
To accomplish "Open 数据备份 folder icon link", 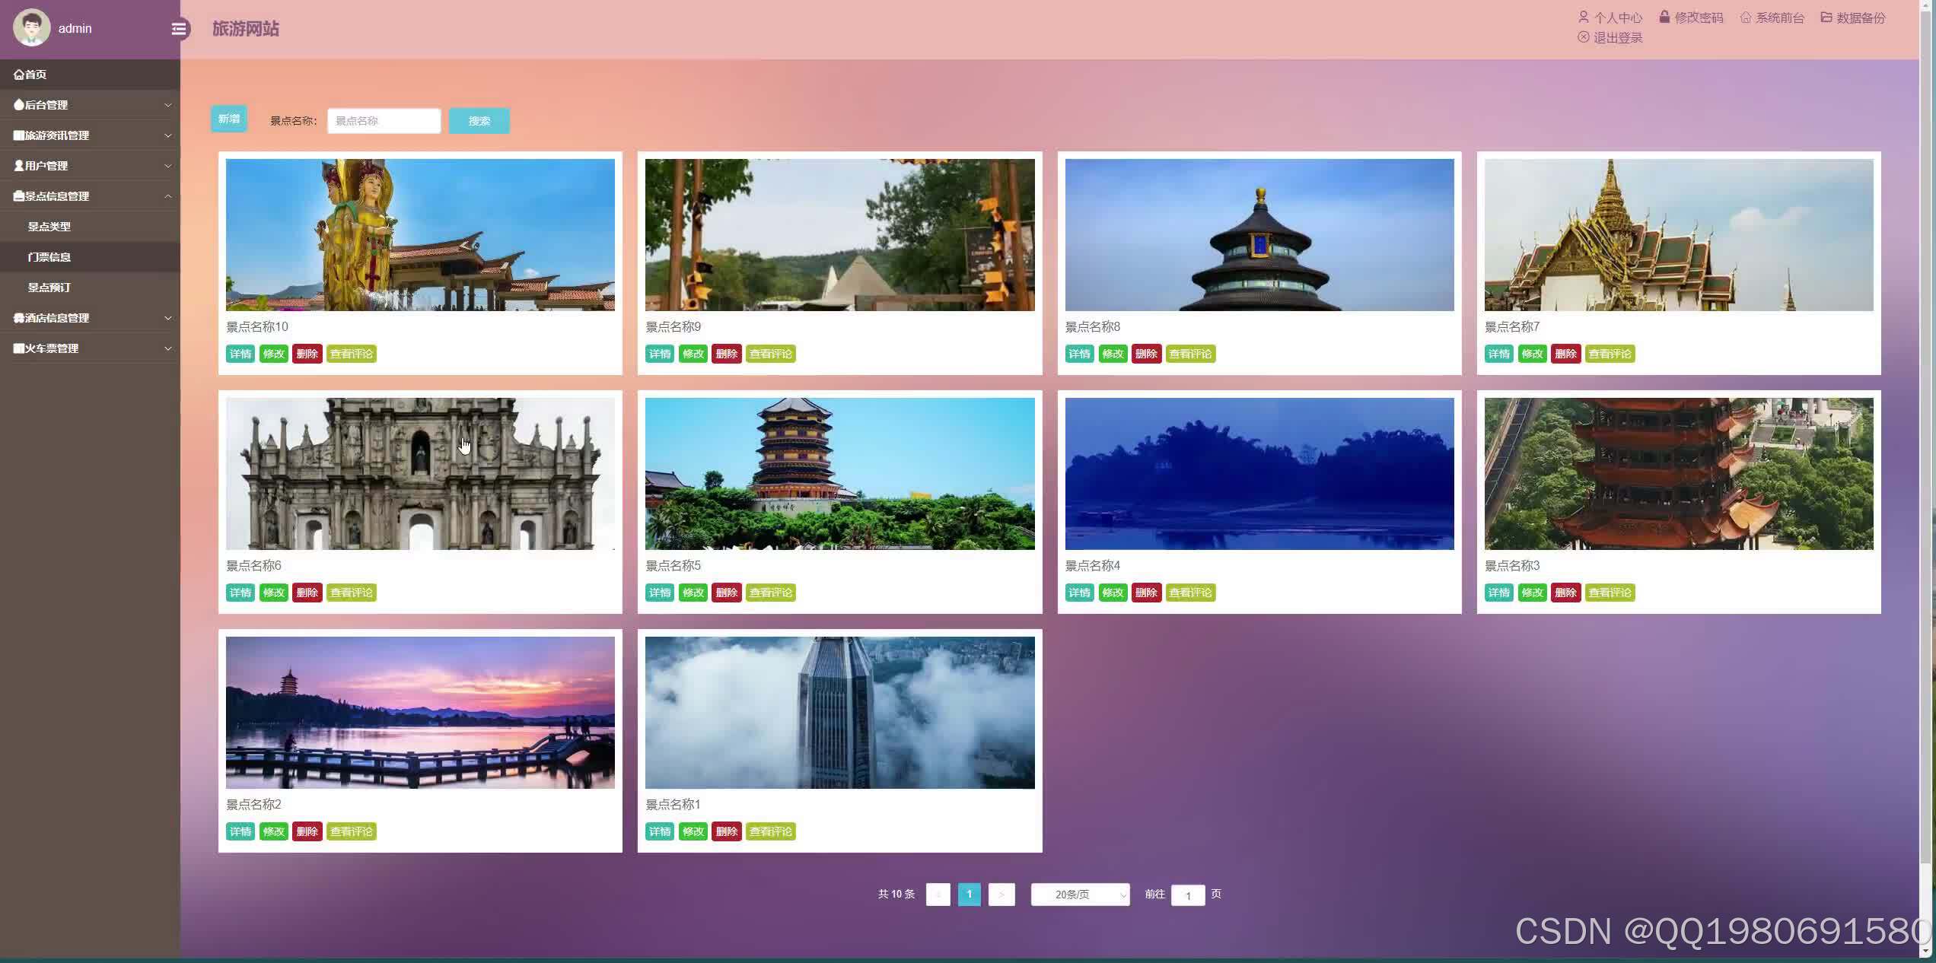I will pos(1852,17).
